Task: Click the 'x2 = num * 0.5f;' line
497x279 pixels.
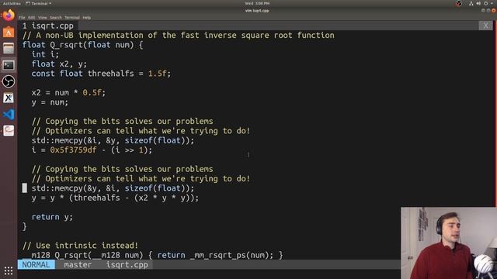Action: click(68, 93)
